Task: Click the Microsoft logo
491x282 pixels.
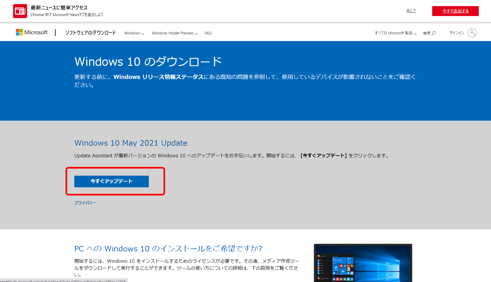Action: pyautogui.click(x=32, y=32)
